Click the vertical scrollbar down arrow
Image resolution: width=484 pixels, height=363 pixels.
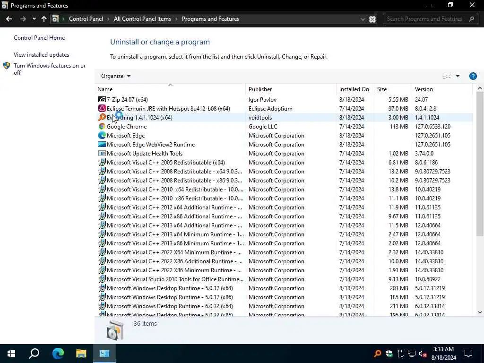(x=480, y=312)
